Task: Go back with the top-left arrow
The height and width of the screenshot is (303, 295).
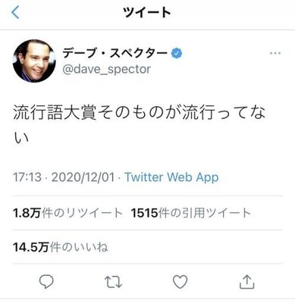Action: [x=15, y=12]
